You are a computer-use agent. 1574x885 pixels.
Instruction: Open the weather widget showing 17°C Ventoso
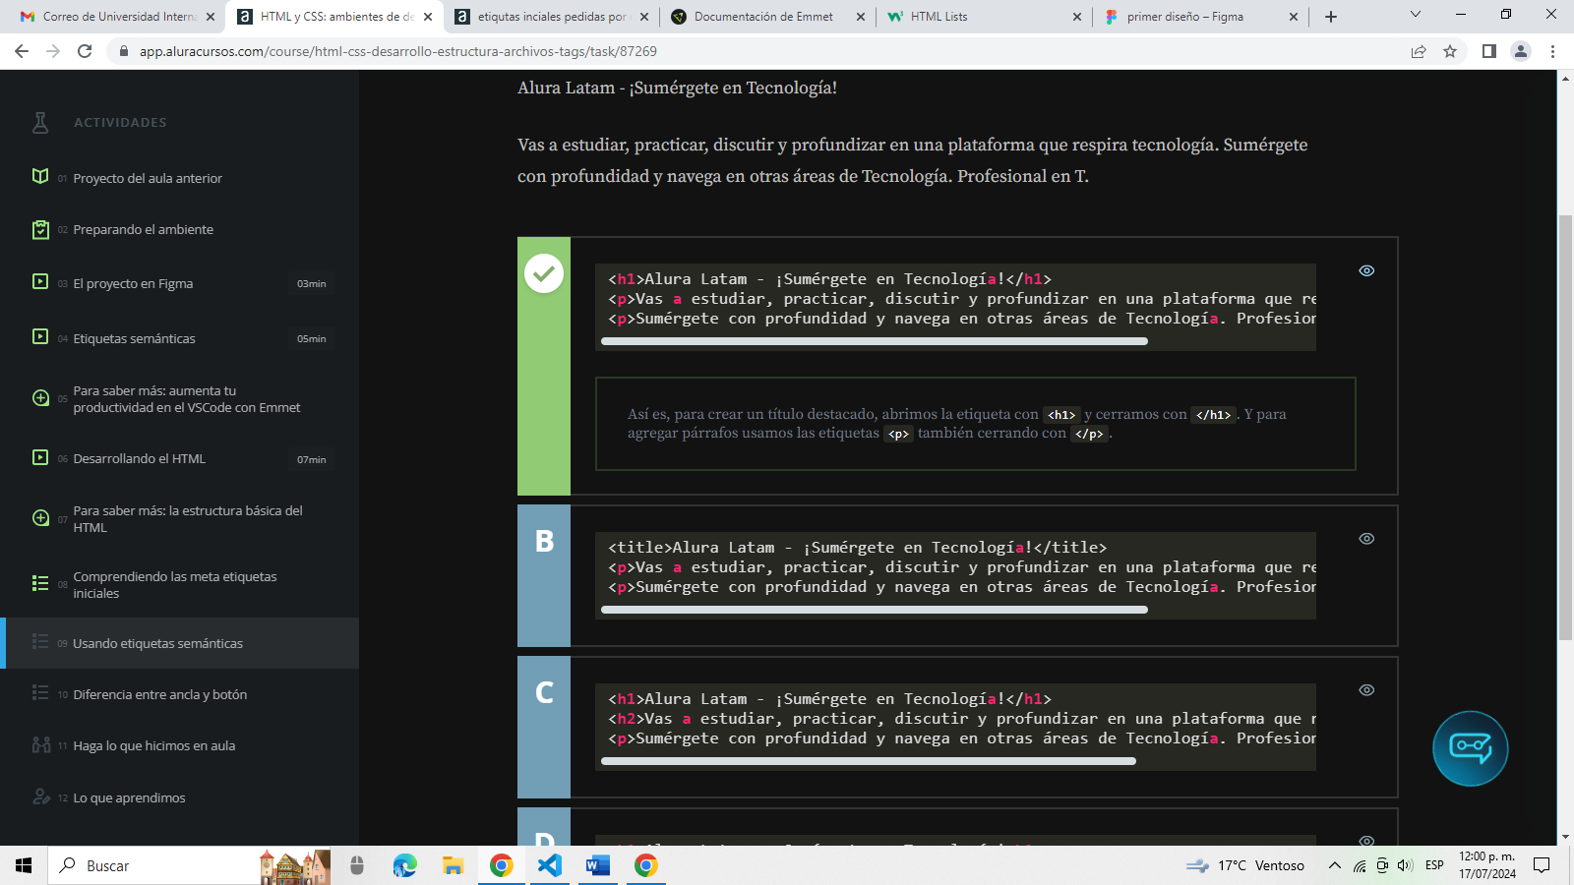(1244, 865)
